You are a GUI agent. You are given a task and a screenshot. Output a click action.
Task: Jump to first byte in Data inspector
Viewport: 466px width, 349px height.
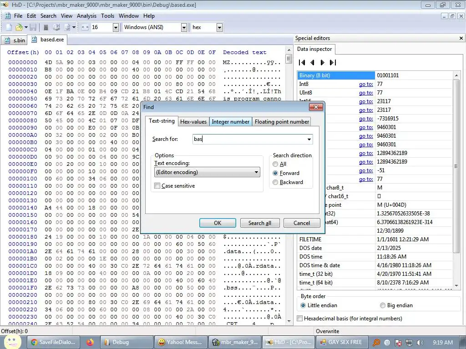[302, 62]
